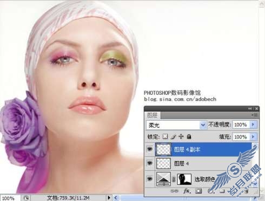Screen dimensions: 265x201
Task: Open the new adjustment layer icon
Action: pyautogui.click(x=210, y=191)
